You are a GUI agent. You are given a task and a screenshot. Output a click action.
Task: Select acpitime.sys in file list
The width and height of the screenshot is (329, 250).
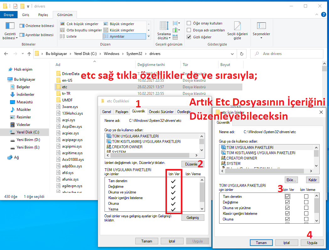pos(72,153)
